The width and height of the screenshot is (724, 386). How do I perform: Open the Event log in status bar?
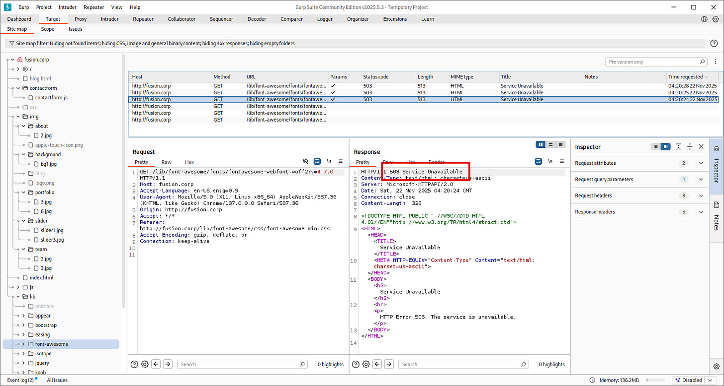(20, 380)
